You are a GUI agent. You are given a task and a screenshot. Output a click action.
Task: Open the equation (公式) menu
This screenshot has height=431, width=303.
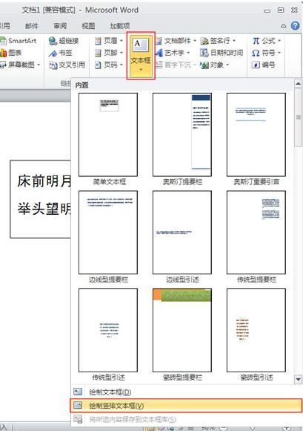pos(266,41)
